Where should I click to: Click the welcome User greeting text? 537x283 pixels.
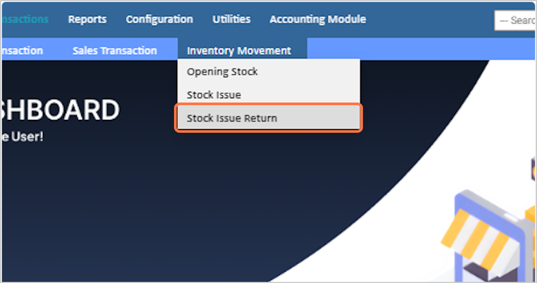[x=22, y=137]
